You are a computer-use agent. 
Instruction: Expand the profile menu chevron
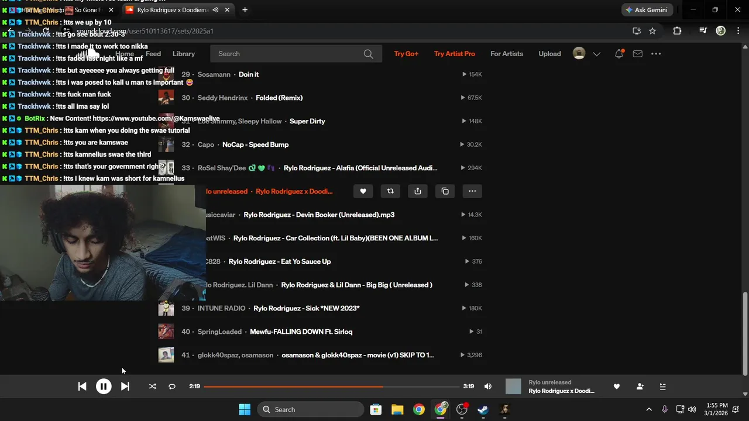(597, 54)
